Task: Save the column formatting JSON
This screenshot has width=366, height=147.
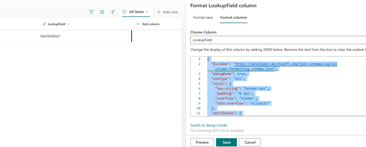Action: pos(226,142)
